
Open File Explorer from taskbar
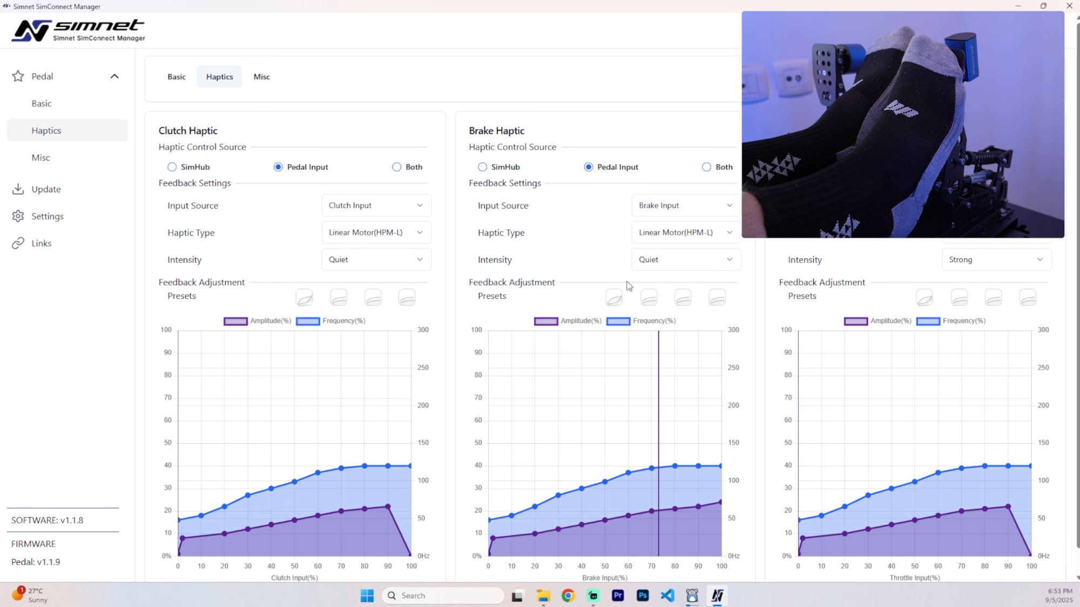point(543,596)
